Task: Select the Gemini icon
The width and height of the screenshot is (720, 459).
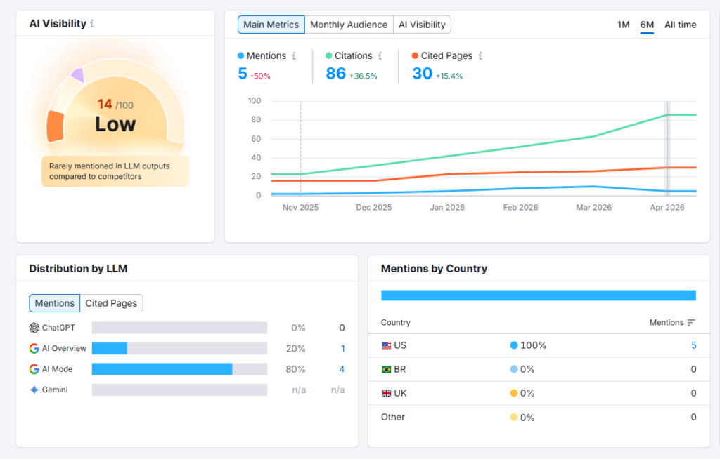Action: [33, 390]
